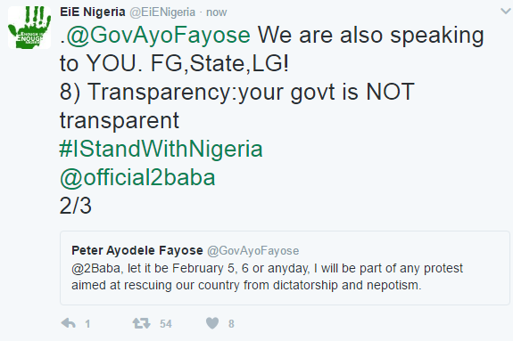Click the @EiENigeria handle
513x341 pixels.
[x=162, y=12]
